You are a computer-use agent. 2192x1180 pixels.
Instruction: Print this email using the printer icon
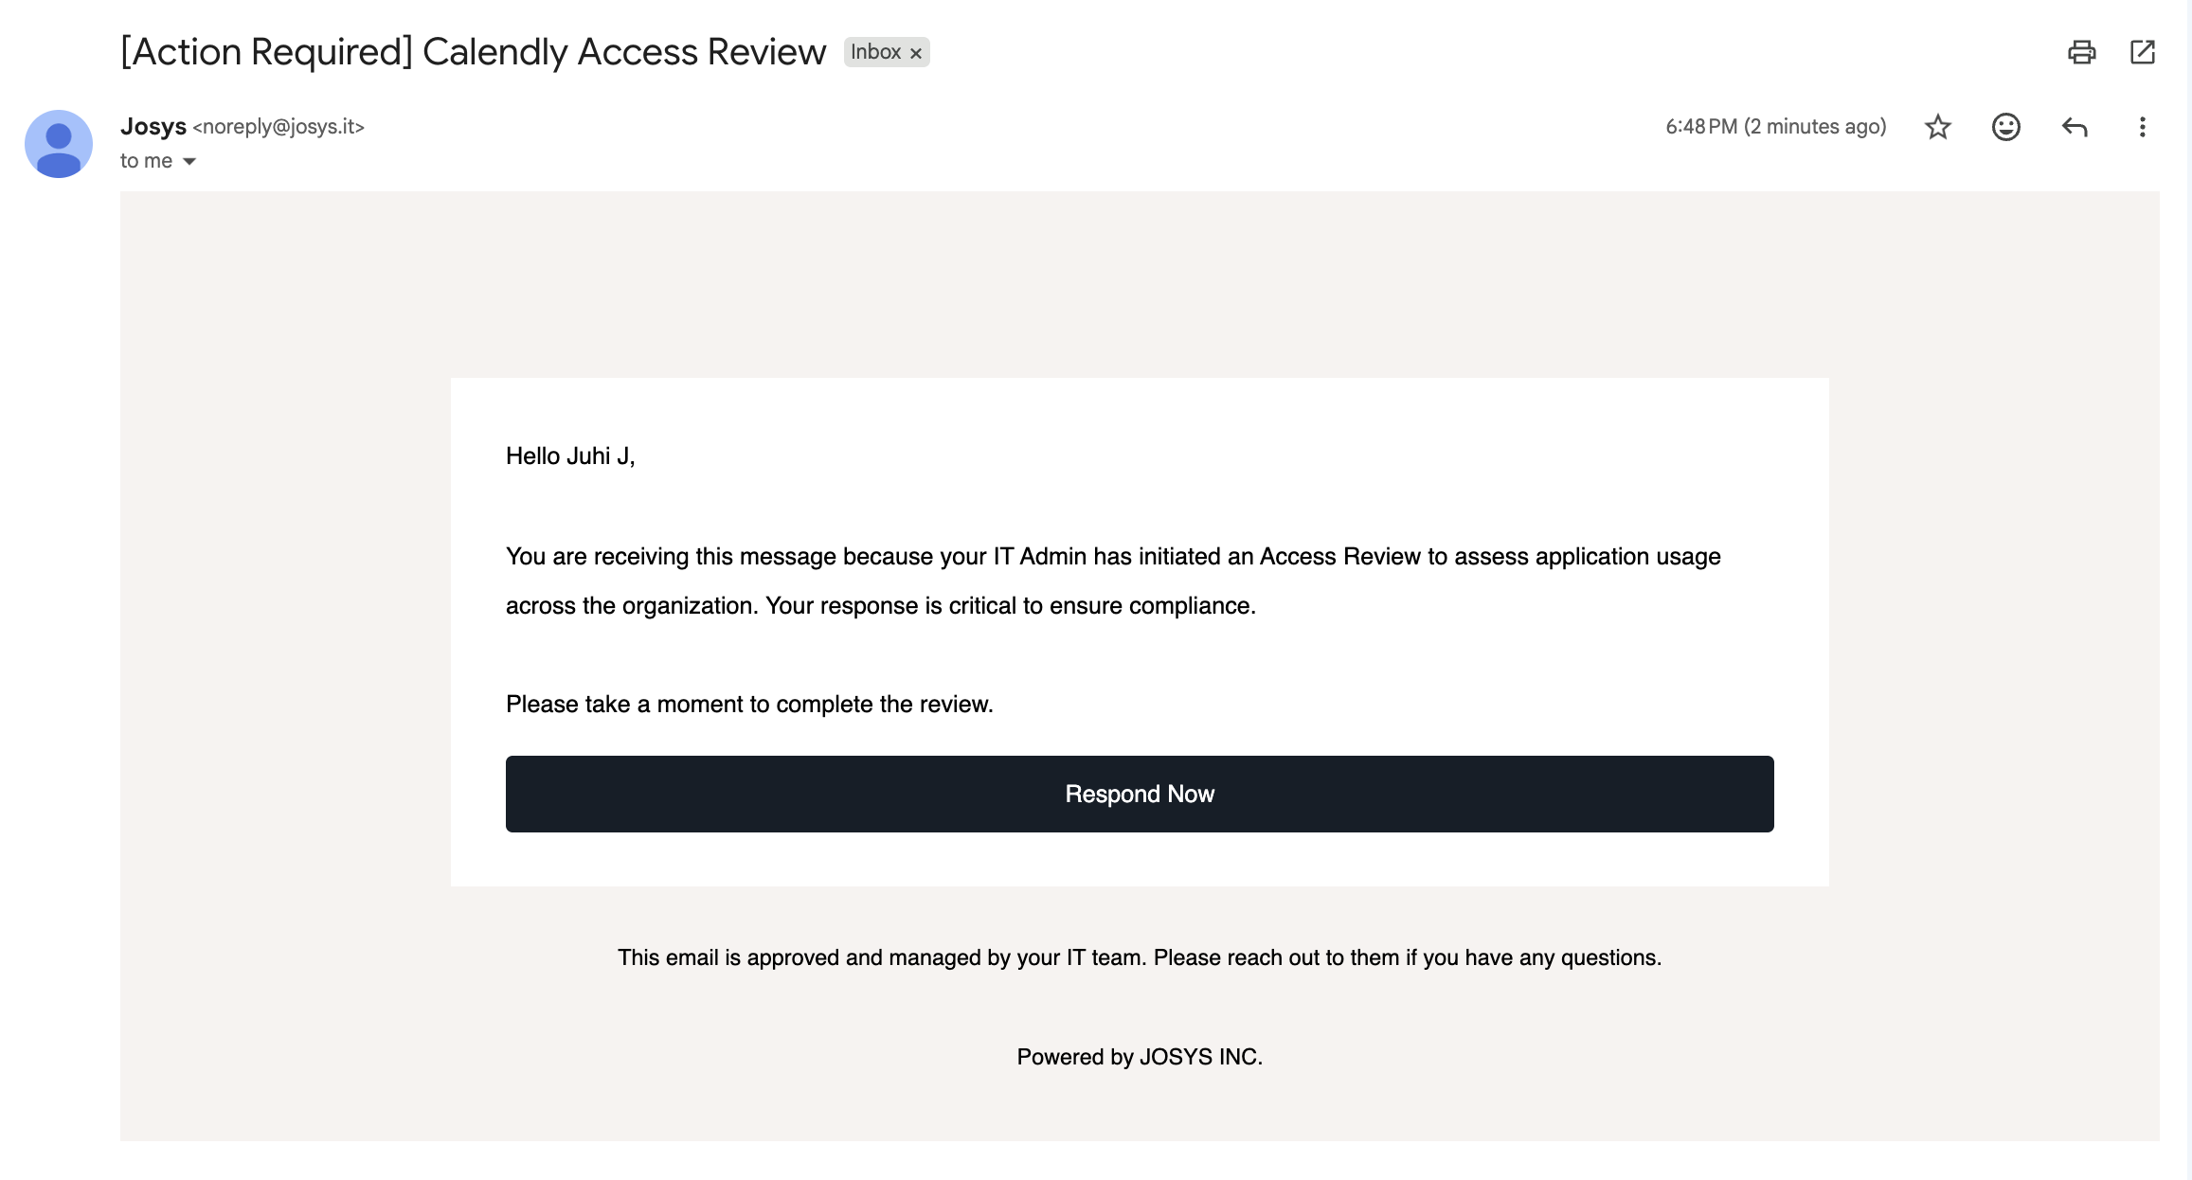coord(2081,52)
